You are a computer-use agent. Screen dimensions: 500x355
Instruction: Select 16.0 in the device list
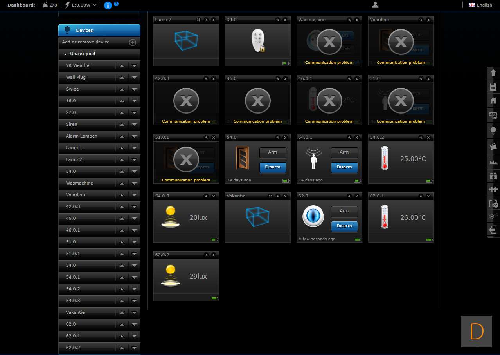[71, 101]
